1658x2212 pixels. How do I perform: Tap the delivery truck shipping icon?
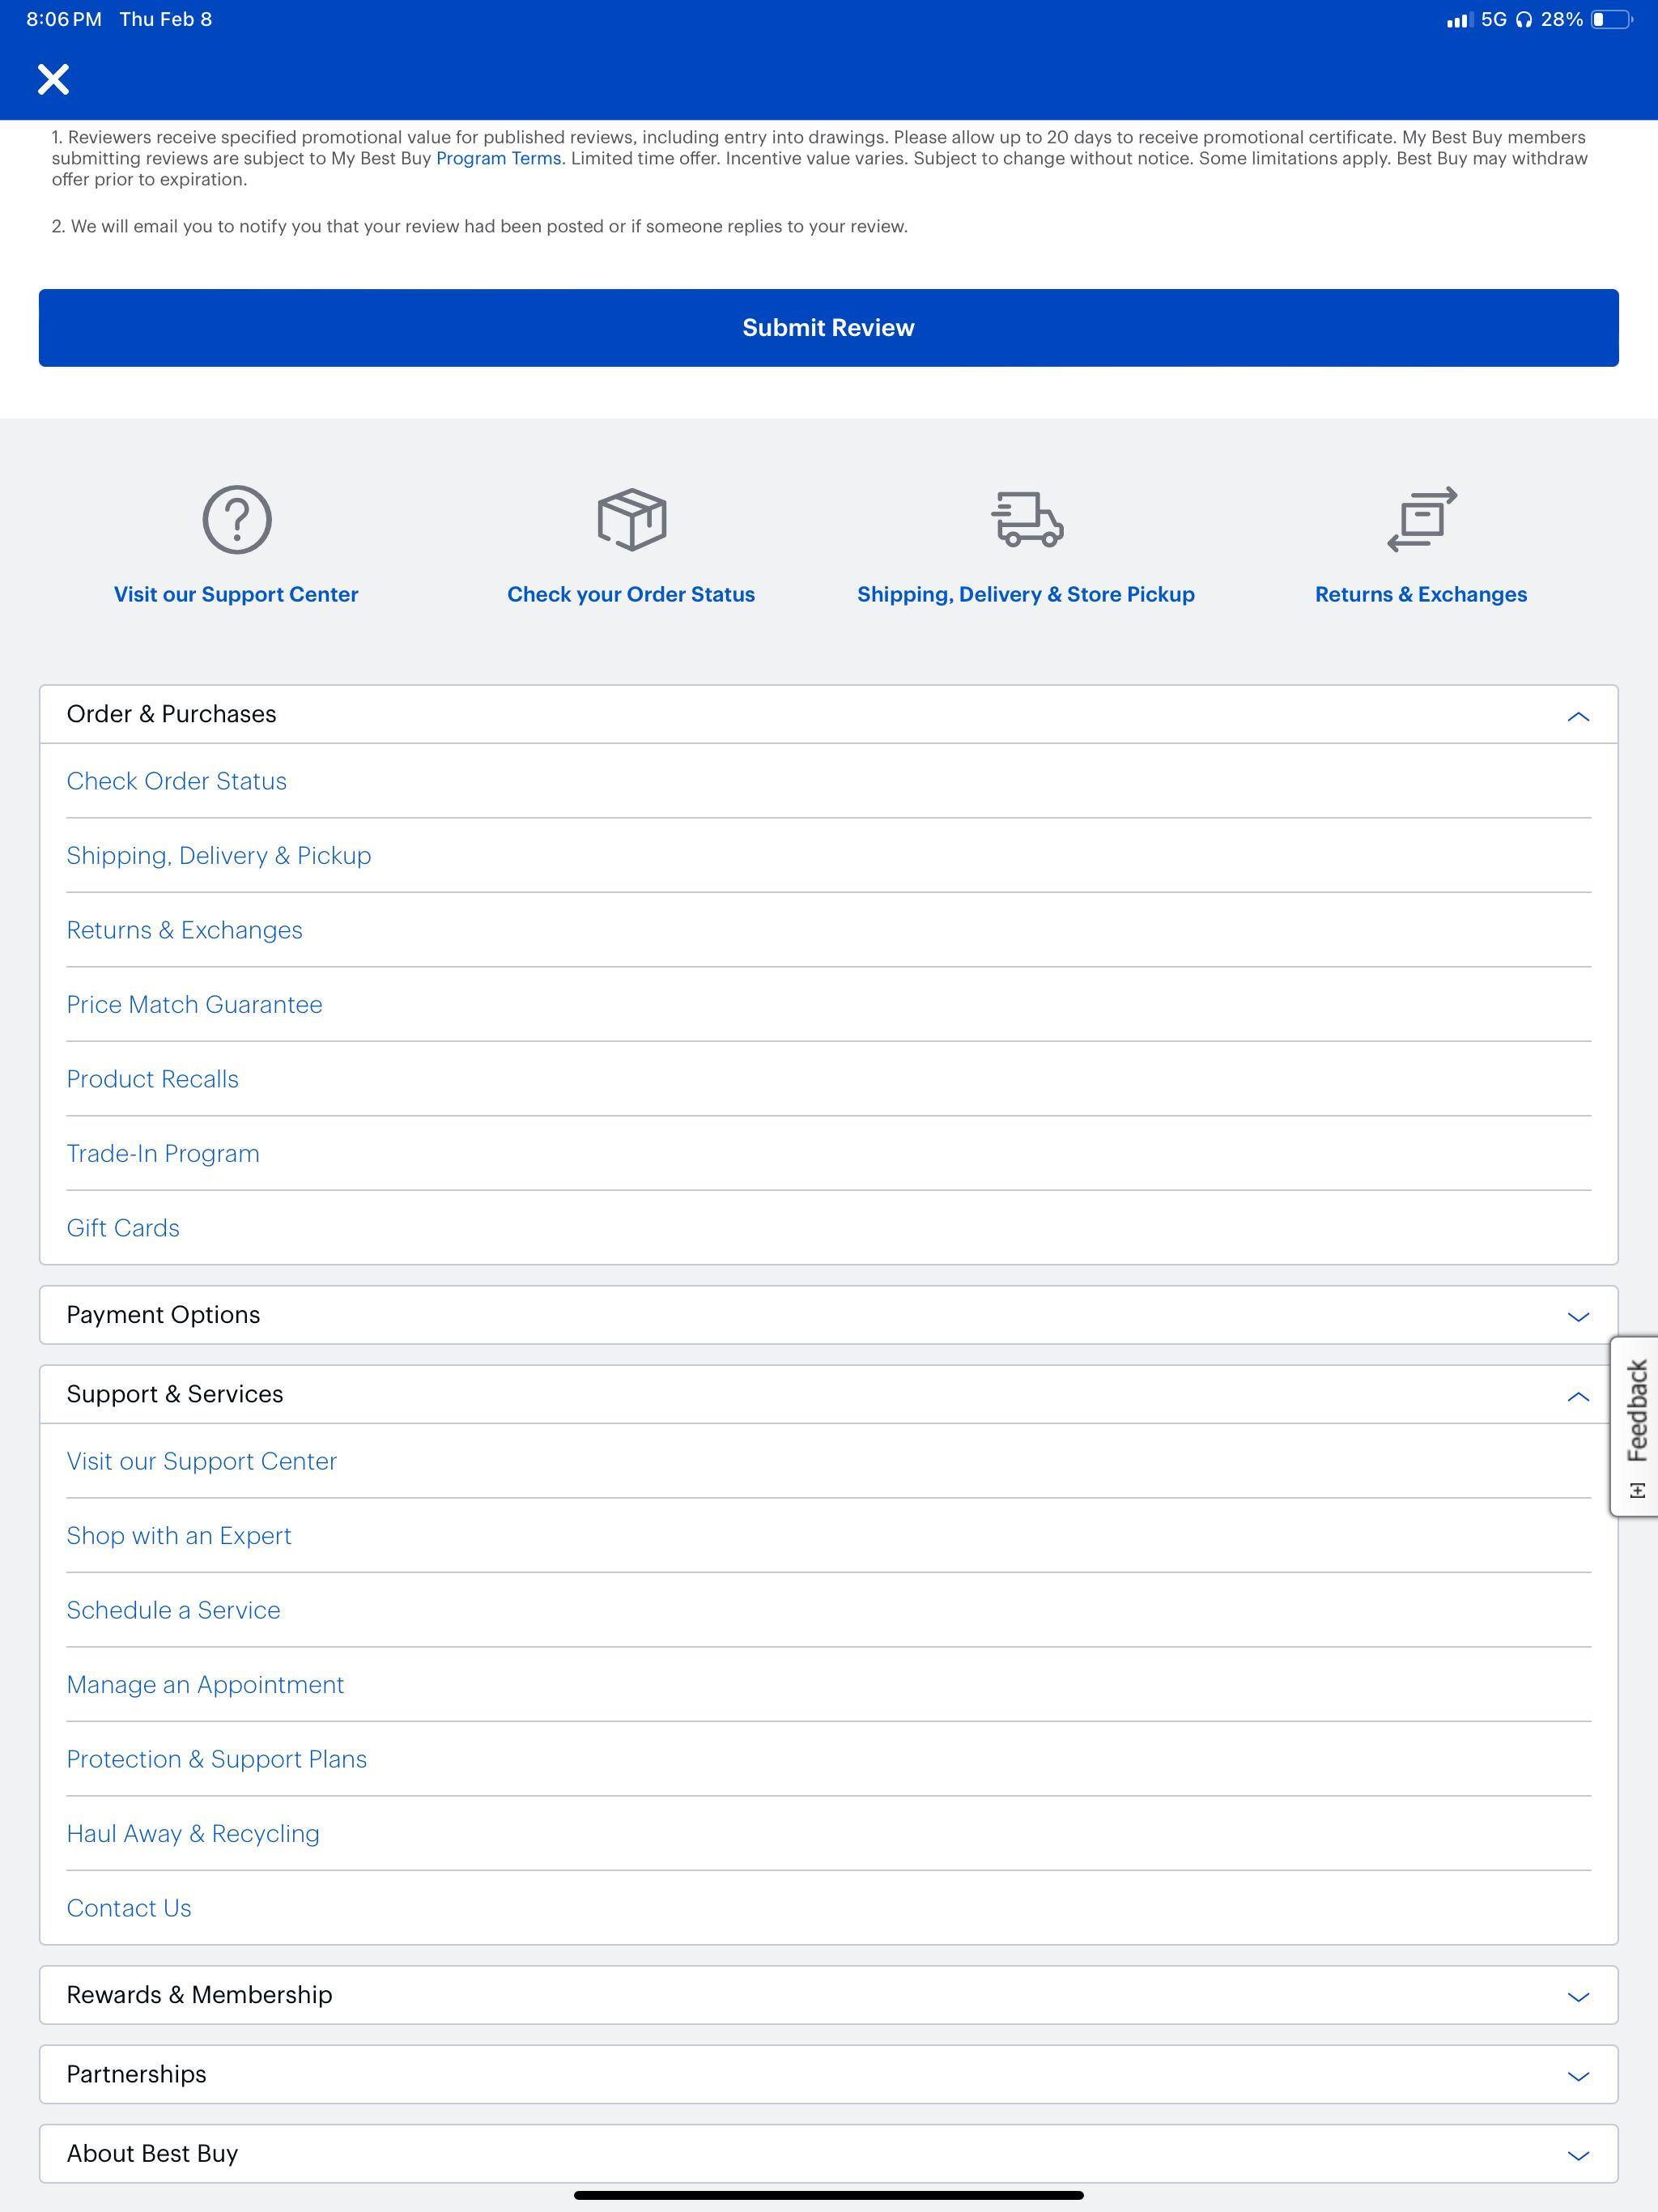pyautogui.click(x=1027, y=519)
